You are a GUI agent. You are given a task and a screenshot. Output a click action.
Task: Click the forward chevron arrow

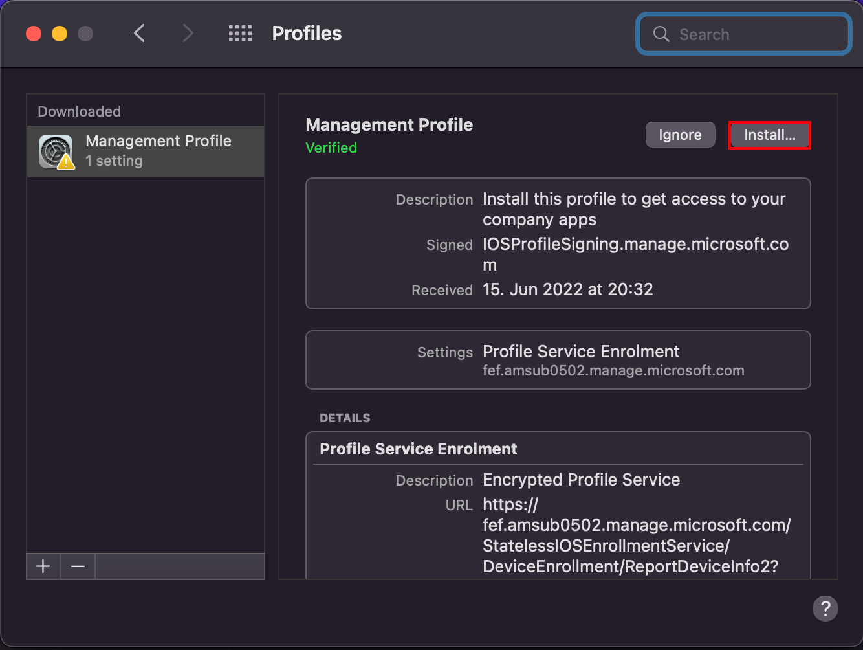(x=188, y=33)
